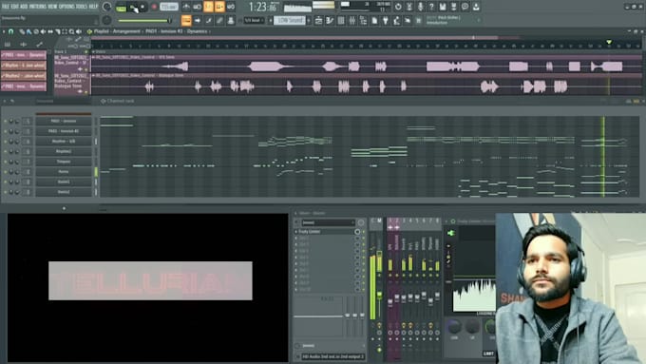Select the Violin2 channel button

64,192
